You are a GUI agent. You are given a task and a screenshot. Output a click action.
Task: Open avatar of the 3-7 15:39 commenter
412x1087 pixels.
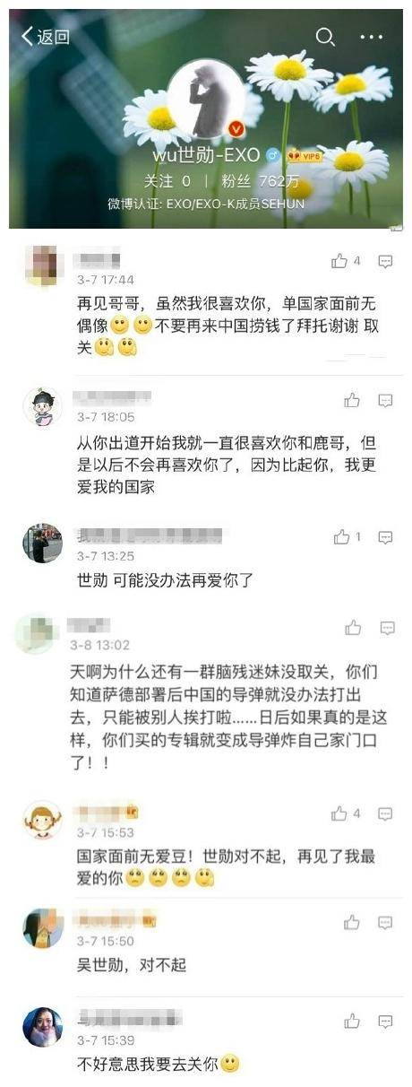(42, 1027)
